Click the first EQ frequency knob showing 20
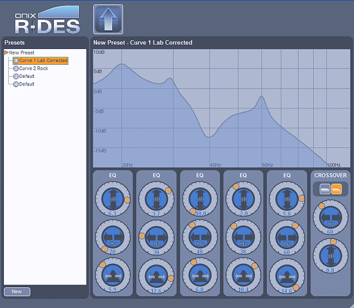This screenshot has width=354, height=308. (x=113, y=237)
